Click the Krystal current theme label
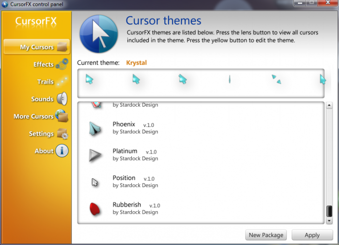Screen dimensions: 339x245 point(137,63)
